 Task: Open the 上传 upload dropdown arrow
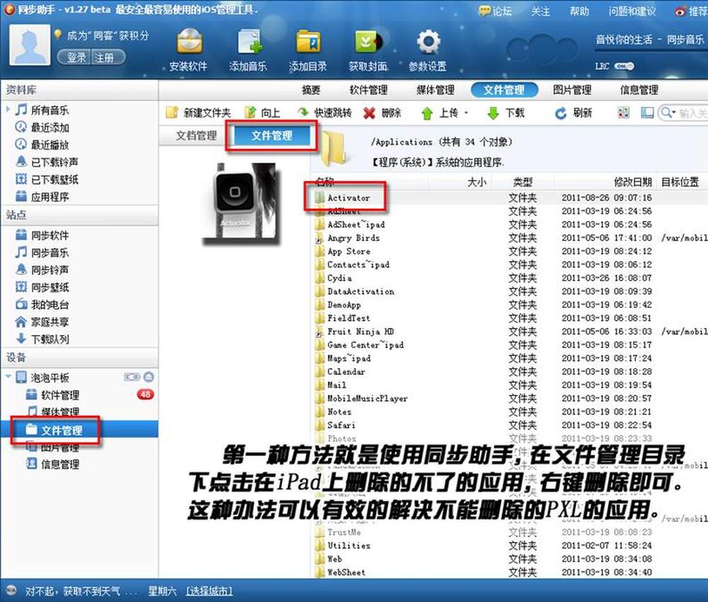(x=466, y=113)
